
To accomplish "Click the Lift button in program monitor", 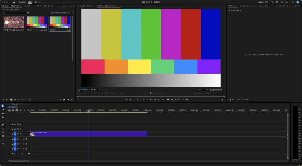I will (168, 99).
